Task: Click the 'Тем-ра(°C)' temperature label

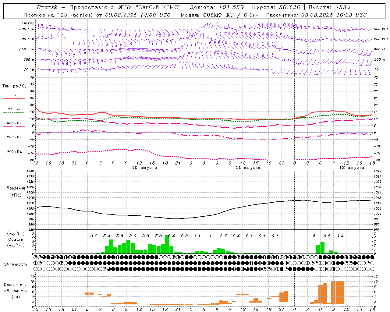Action: click(x=14, y=86)
